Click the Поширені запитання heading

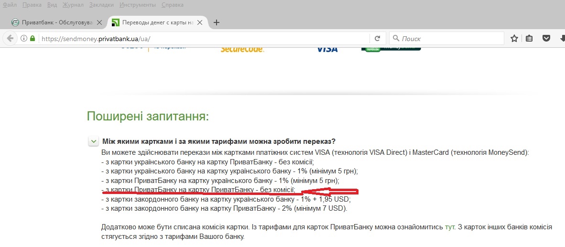point(148,117)
